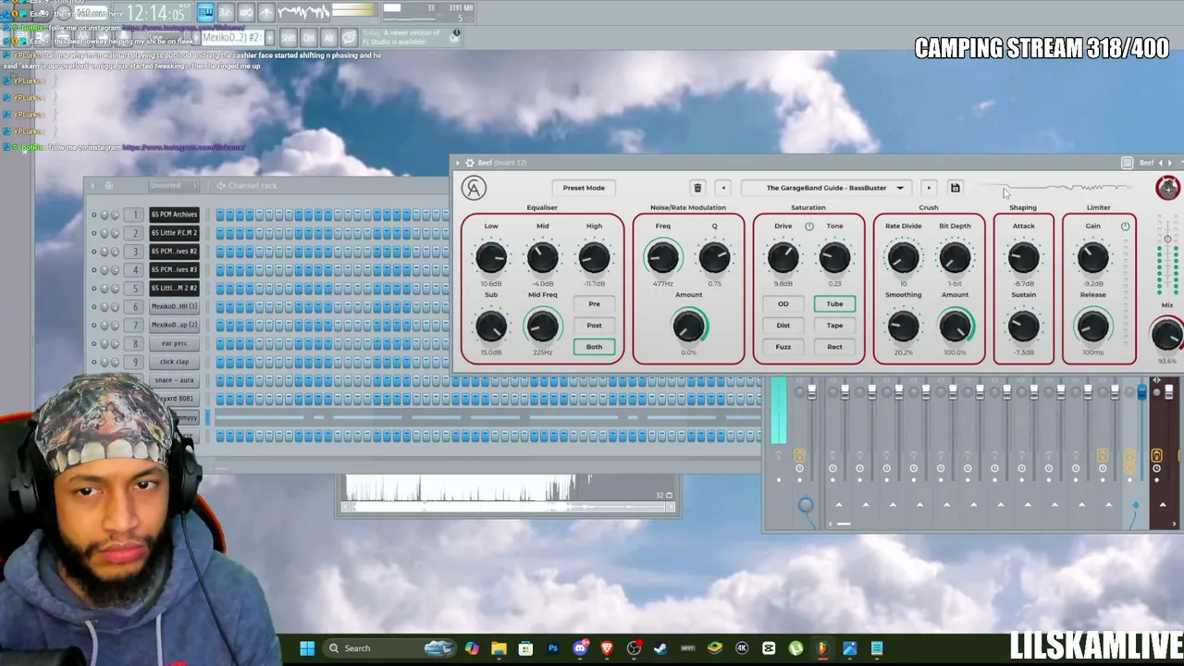1184x666 pixels.
Task: Delete preset with the Beef trash icon
Action: coord(697,188)
